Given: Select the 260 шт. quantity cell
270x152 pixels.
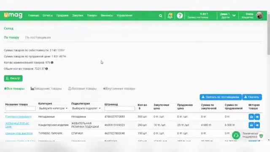Looking at the screenshot, I should click(x=143, y=125).
